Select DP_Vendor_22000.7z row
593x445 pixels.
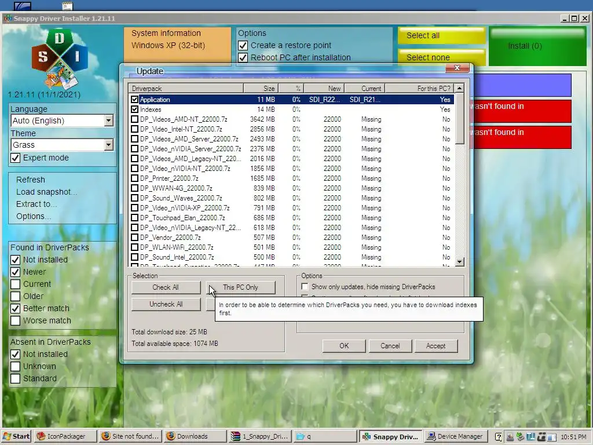coord(291,237)
